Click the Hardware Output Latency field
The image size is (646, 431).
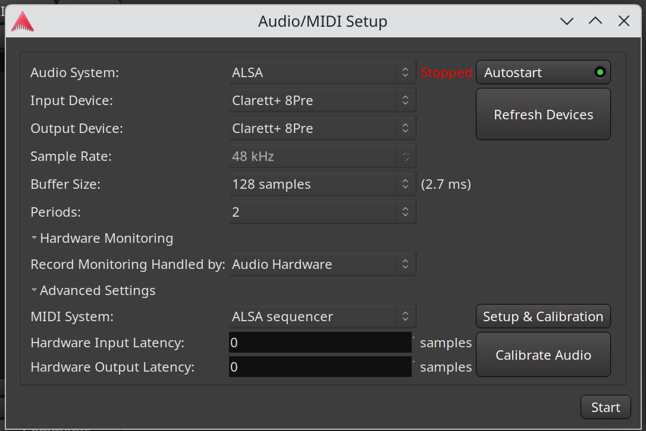click(319, 367)
